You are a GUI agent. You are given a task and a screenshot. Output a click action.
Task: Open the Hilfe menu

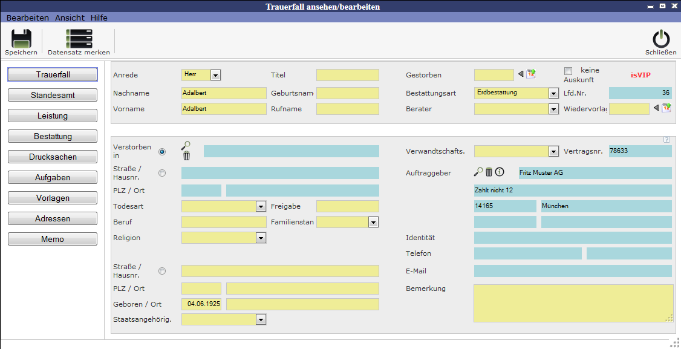99,18
